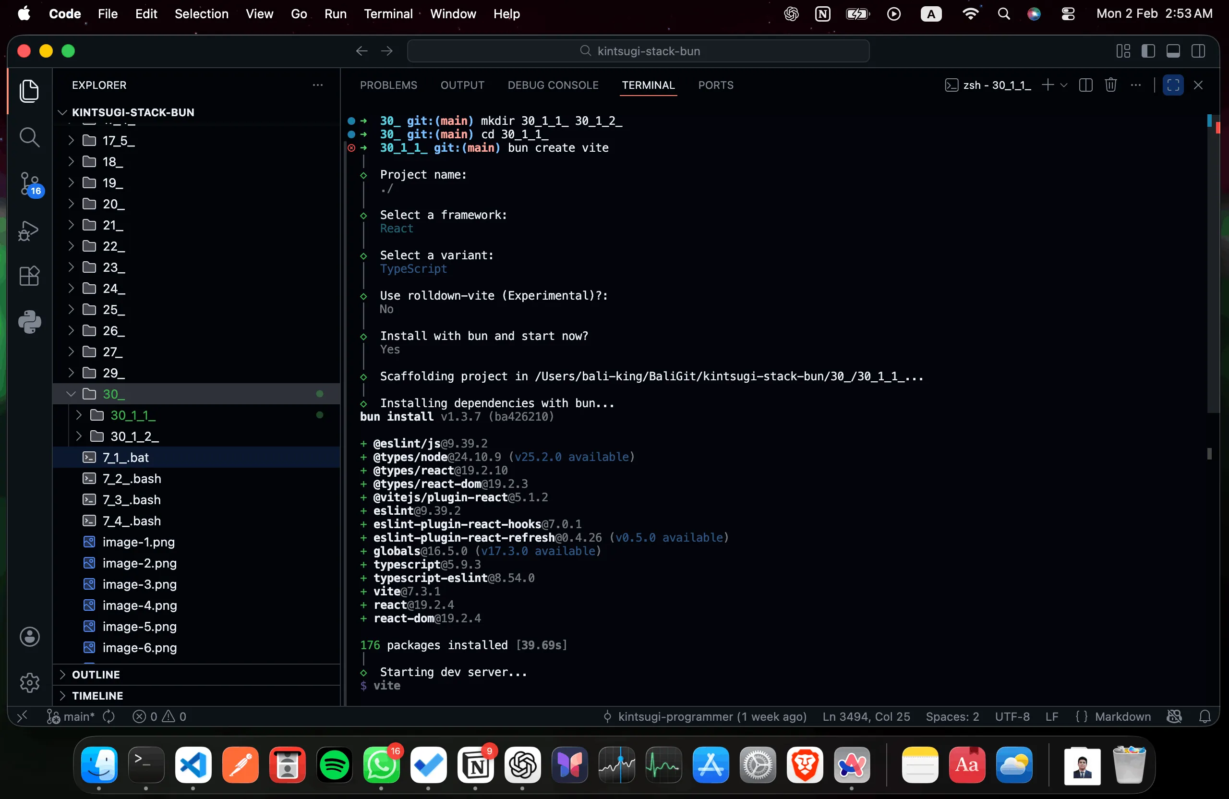Image resolution: width=1229 pixels, height=799 pixels.
Task: Open the Extensions view
Action: tap(29, 276)
